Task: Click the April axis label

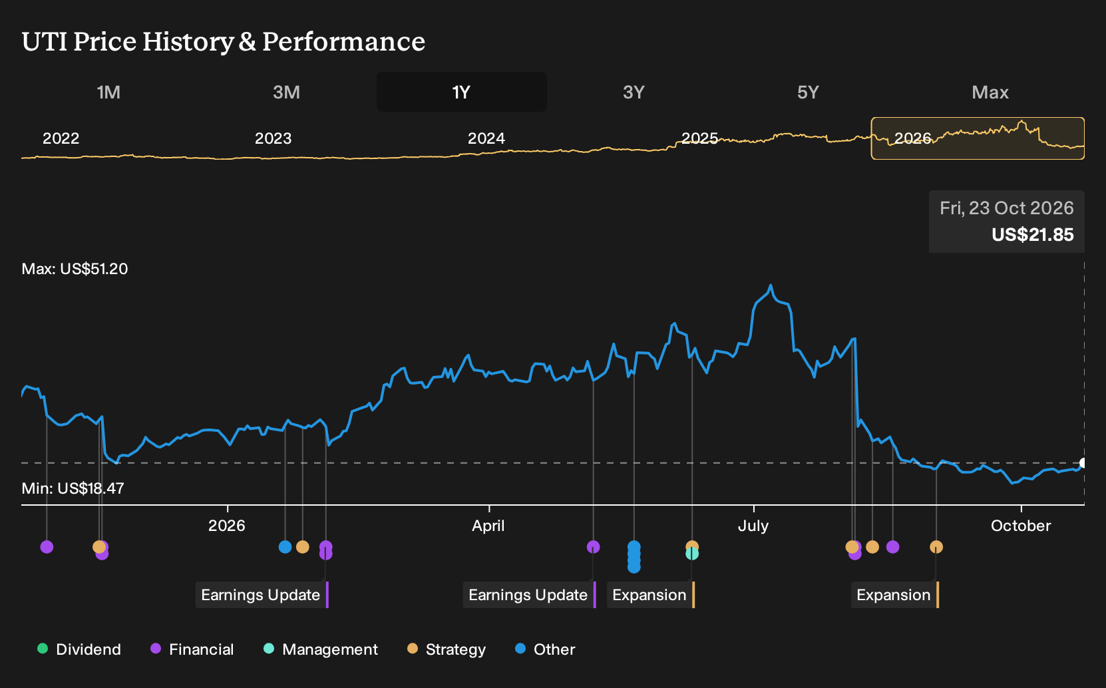Action: 488,526
